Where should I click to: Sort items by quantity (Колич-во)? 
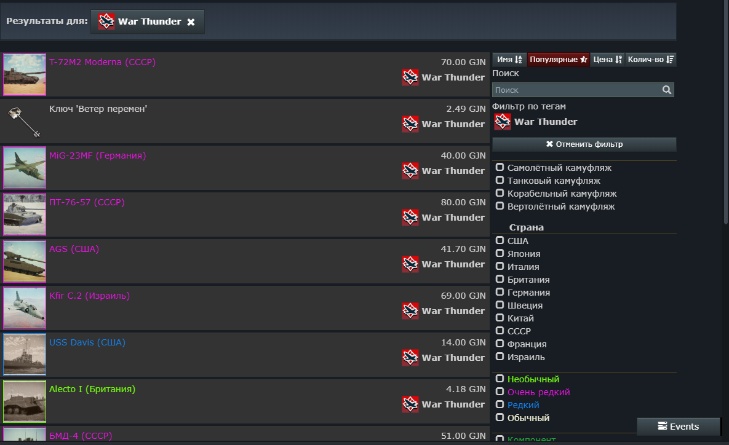(x=650, y=60)
